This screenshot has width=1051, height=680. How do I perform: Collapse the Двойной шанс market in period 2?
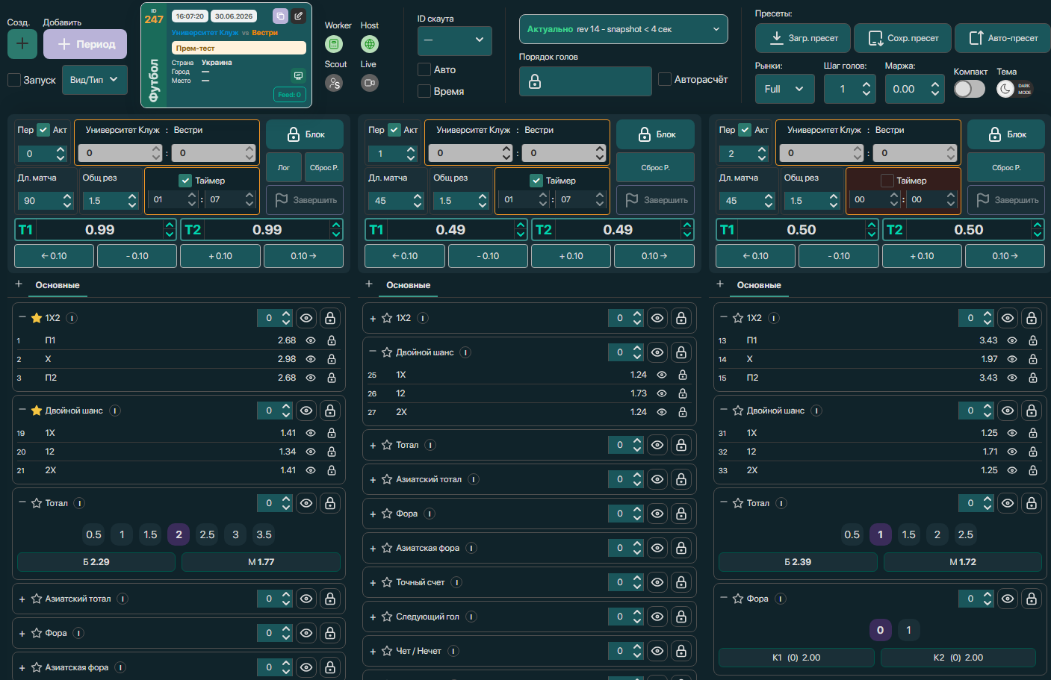click(x=724, y=410)
